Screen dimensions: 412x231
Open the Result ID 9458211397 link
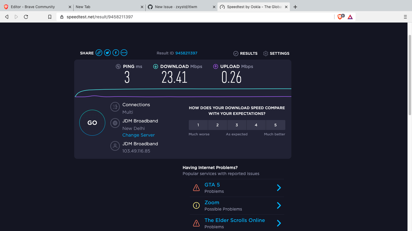click(186, 53)
